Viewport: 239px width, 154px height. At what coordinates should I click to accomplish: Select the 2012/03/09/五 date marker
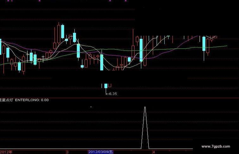click(101, 152)
